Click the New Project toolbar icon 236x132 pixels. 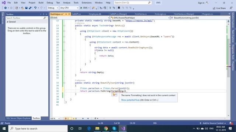tap(17, 8)
